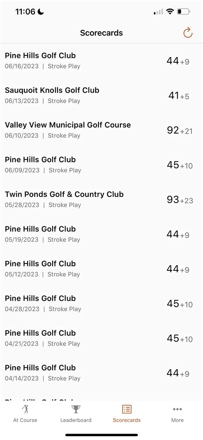Select Pine Hills round dated 04/28/2023

(101, 303)
